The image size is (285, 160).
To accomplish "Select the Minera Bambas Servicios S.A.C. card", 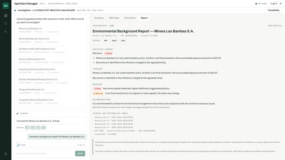I will pos(38,40).
